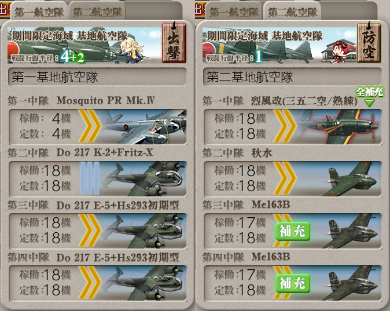Switch to 第一航空隊 tab in right panel

coord(234,12)
